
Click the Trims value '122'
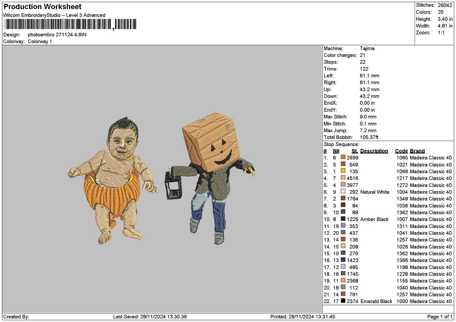point(364,69)
